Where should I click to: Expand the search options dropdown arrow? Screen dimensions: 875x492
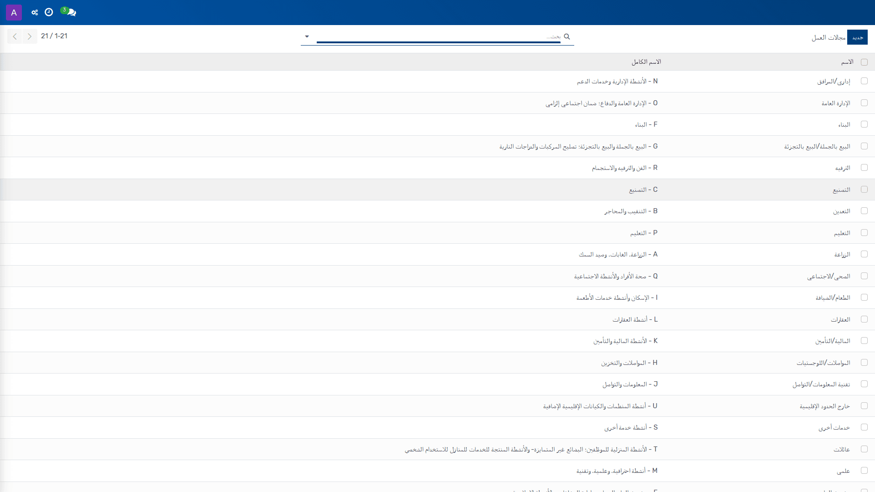pyautogui.click(x=307, y=36)
